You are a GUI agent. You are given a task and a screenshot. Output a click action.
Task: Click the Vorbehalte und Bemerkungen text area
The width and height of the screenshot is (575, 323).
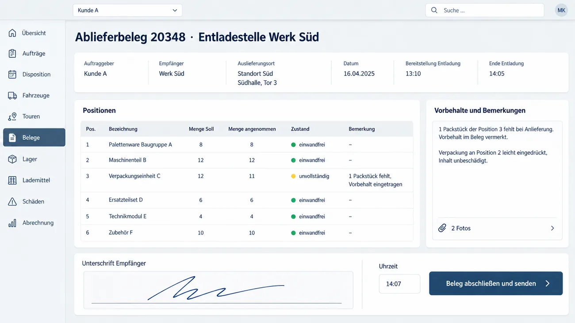497,169
